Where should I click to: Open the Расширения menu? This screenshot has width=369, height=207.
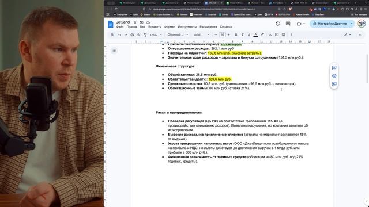coord(208,27)
